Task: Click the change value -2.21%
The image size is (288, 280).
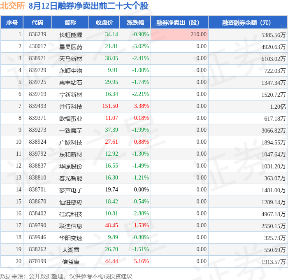Action: [140, 94]
